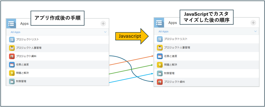The image size is (265, 107).
Task: Open プロジェクト人事管理 in the left panel list
Action: [29, 48]
